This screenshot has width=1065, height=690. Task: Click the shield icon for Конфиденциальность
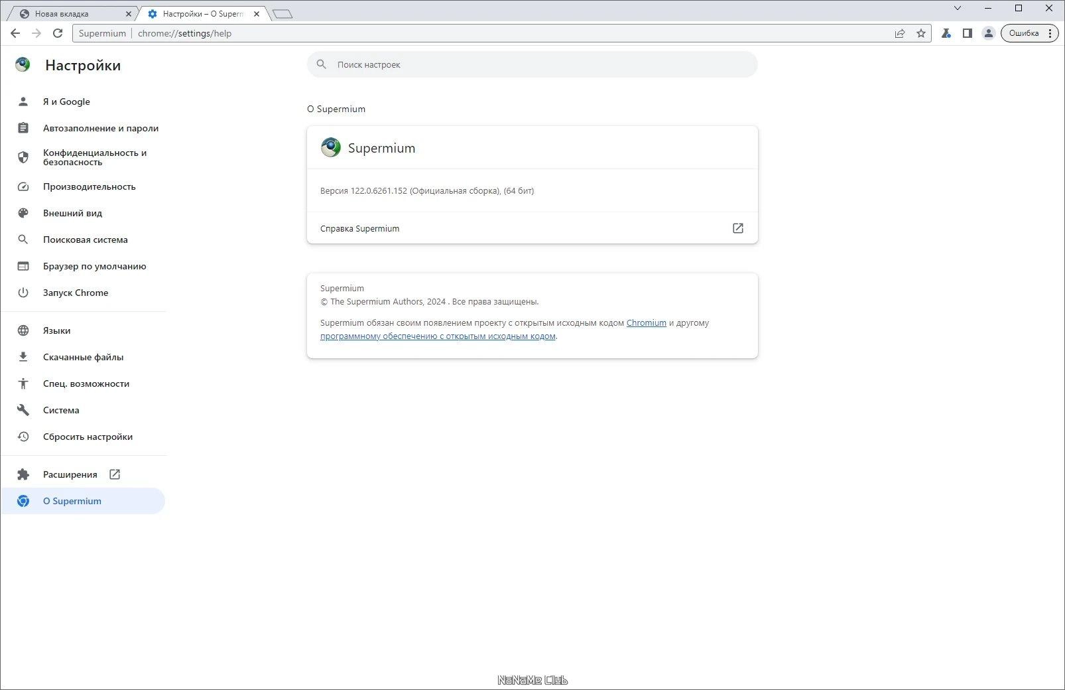[x=23, y=157]
